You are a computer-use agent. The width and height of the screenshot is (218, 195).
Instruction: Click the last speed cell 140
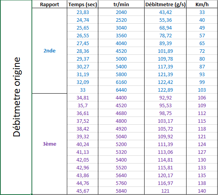(x=202, y=191)
